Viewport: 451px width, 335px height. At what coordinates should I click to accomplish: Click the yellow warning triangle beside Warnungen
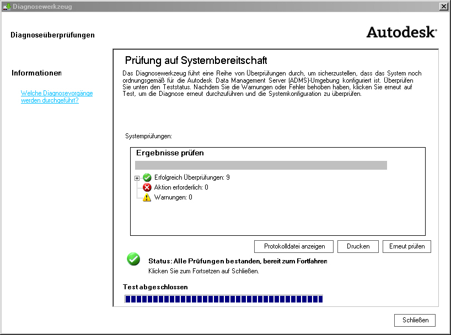(x=147, y=197)
